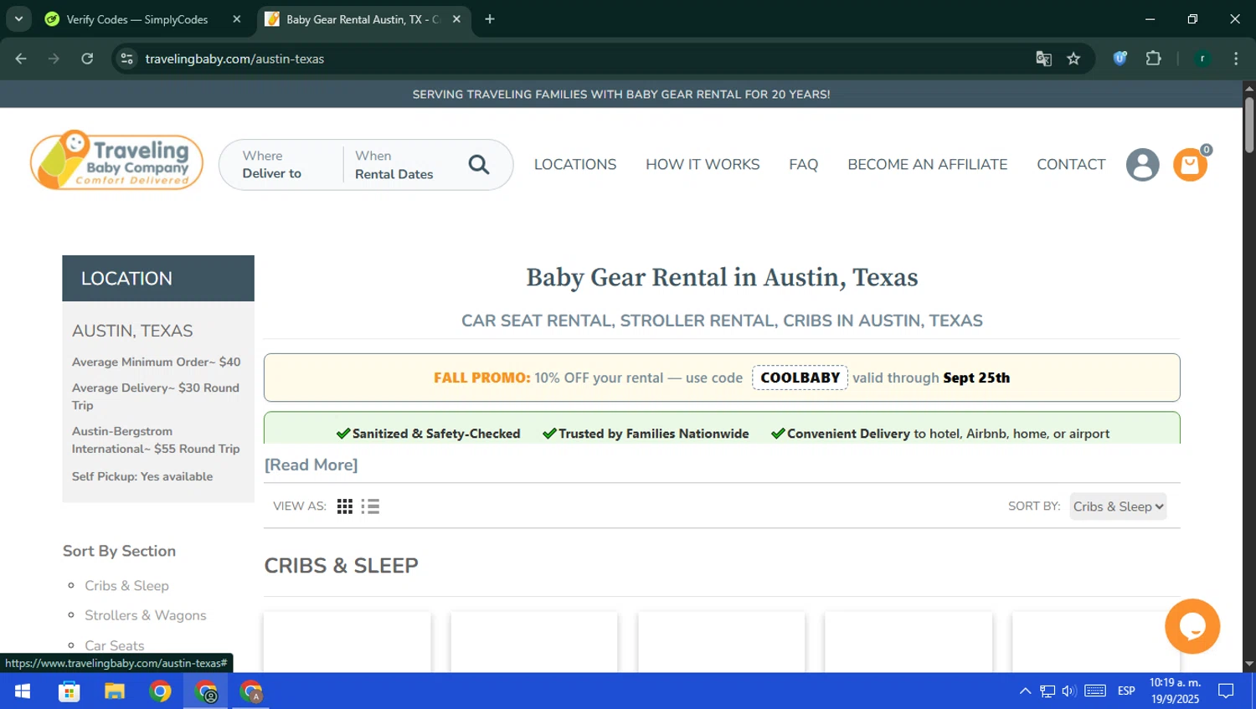Click the vertical page scrollbar thumb
This screenshot has height=709, width=1256.
click(1248, 125)
